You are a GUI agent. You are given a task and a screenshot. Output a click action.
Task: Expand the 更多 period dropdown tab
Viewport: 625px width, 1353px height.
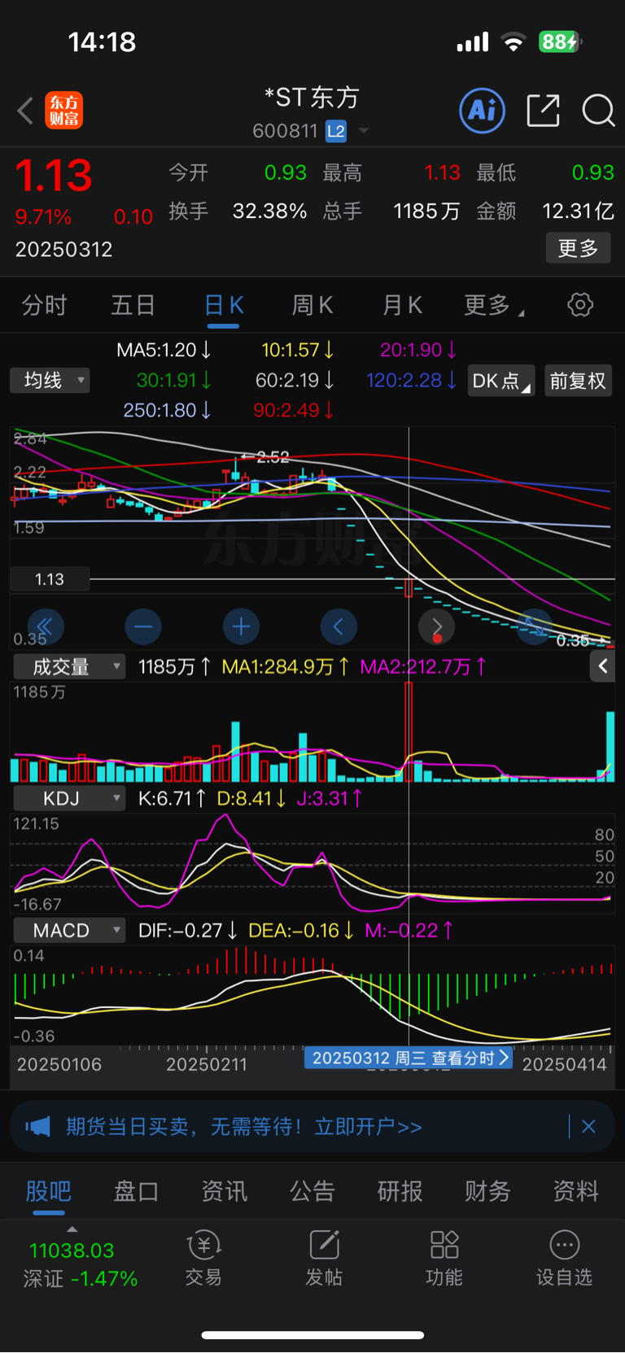[x=494, y=305]
